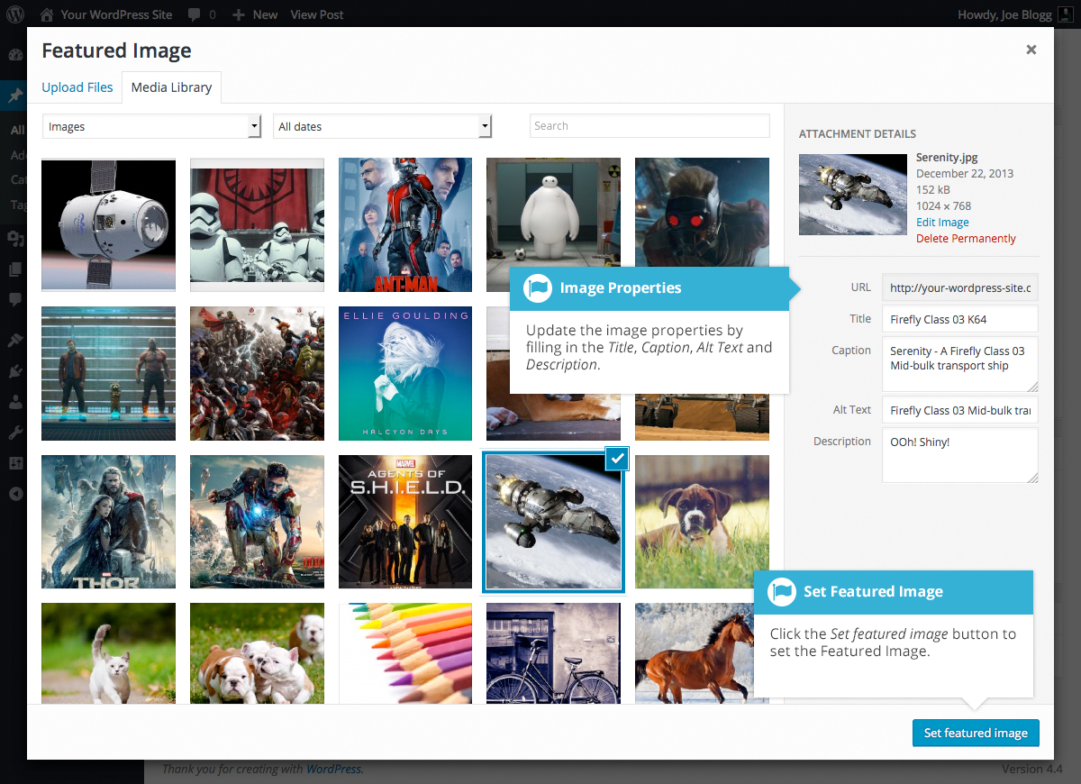Select the boxer puppy thumbnail
This screenshot has height=784, width=1081.
point(702,522)
